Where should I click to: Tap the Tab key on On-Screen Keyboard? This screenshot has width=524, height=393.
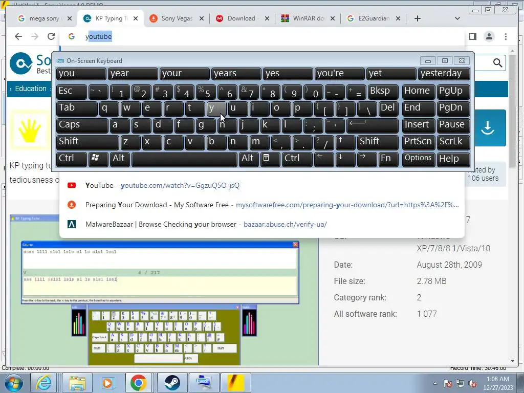pyautogui.click(x=77, y=108)
